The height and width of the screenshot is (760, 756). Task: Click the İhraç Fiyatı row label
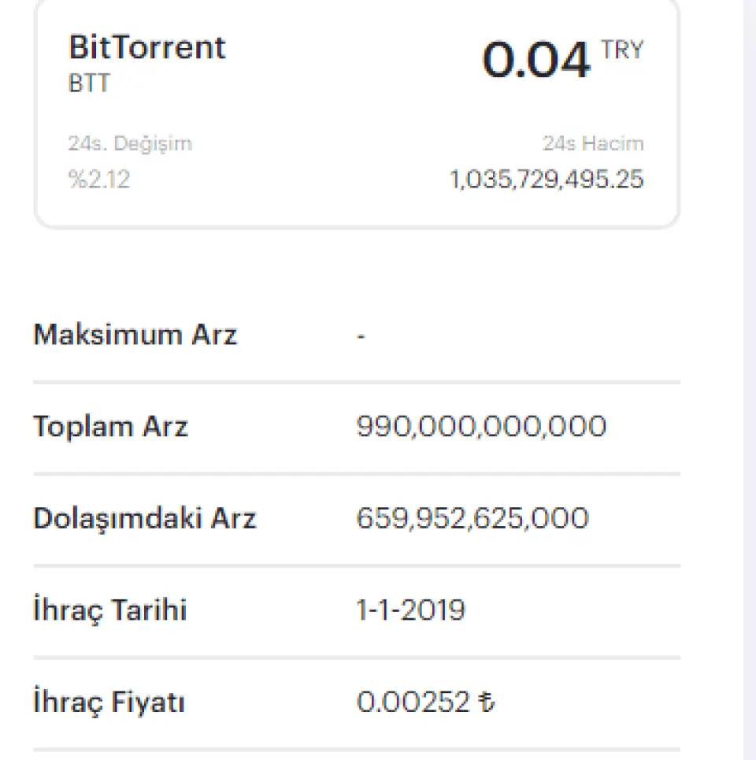109,702
